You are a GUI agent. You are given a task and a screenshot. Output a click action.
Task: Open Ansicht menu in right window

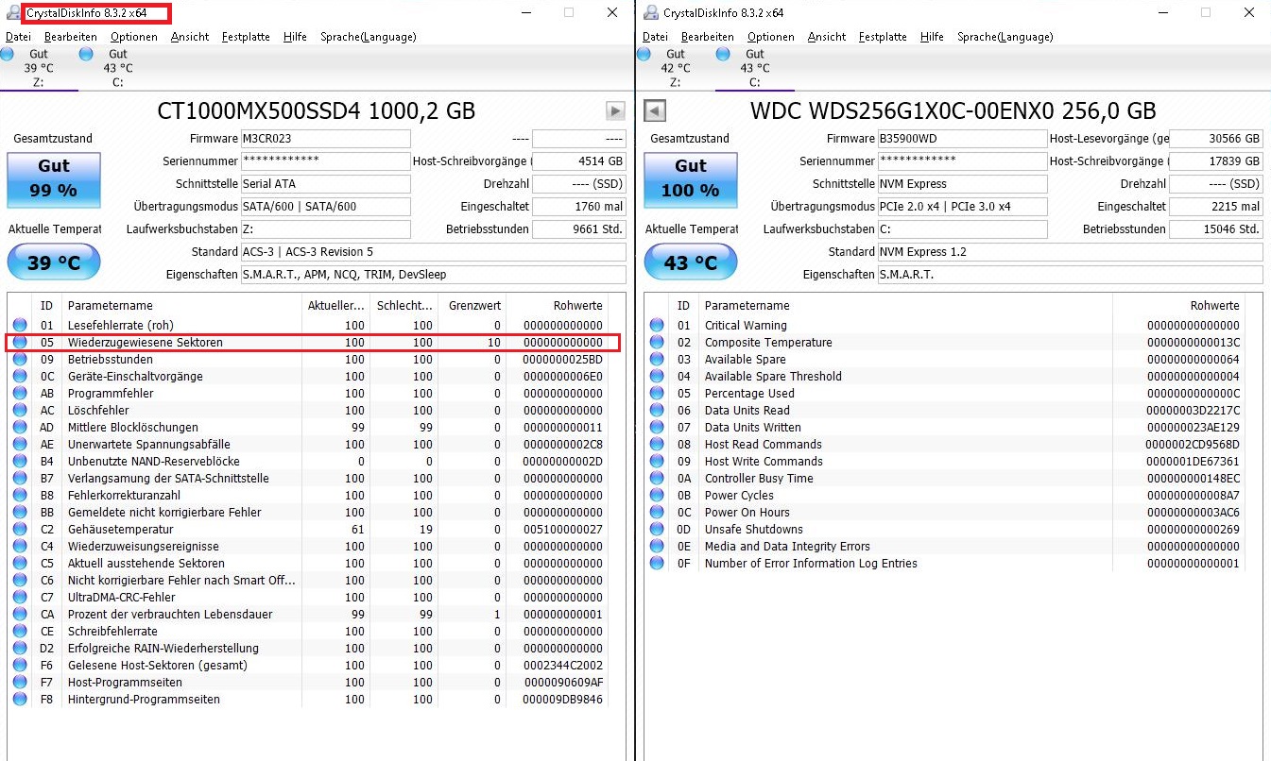click(827, 37)
